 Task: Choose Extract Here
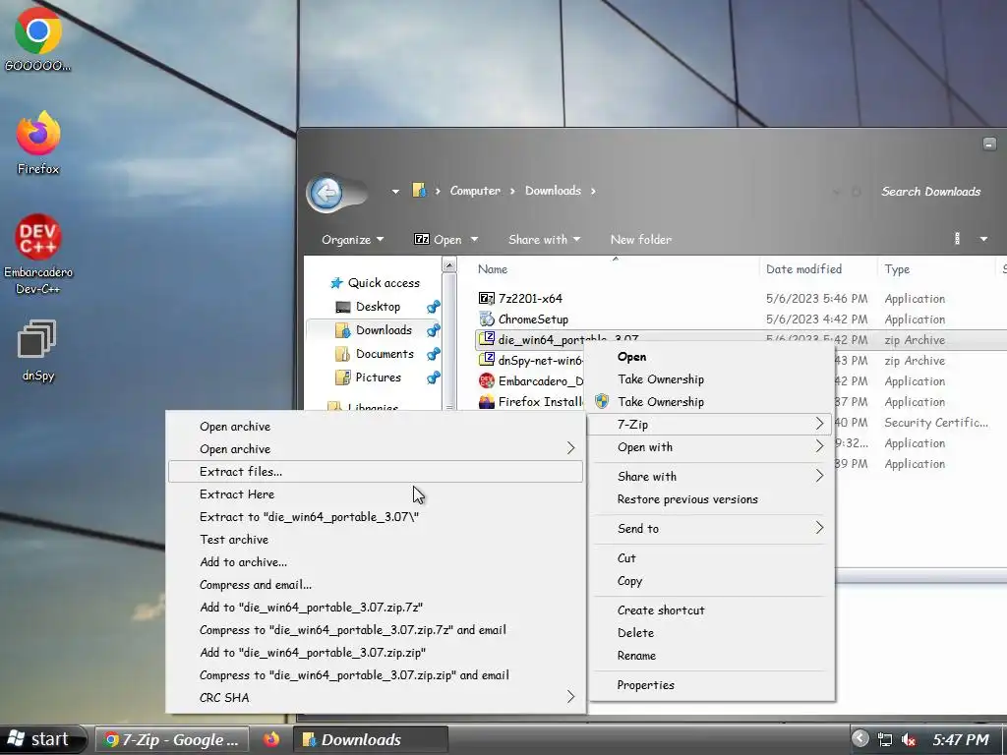click(x=376, y=494)
